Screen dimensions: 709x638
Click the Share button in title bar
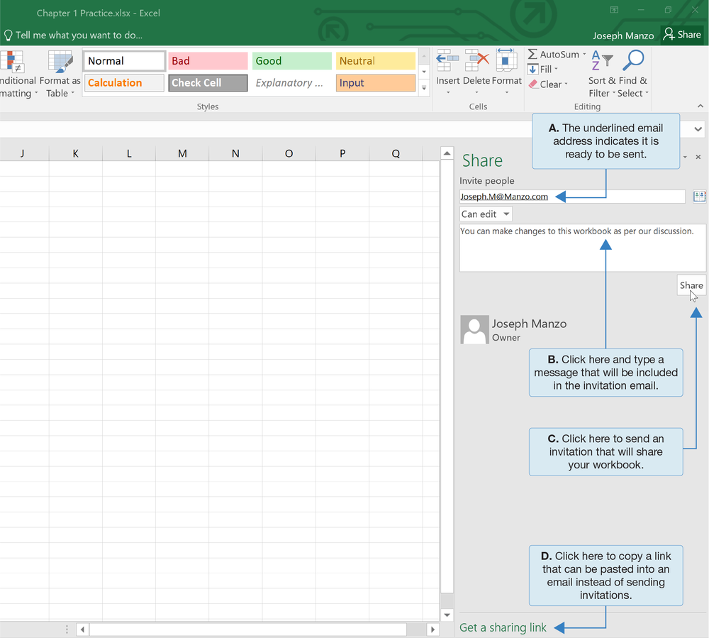pyautogui.click(x=682, y=35)
